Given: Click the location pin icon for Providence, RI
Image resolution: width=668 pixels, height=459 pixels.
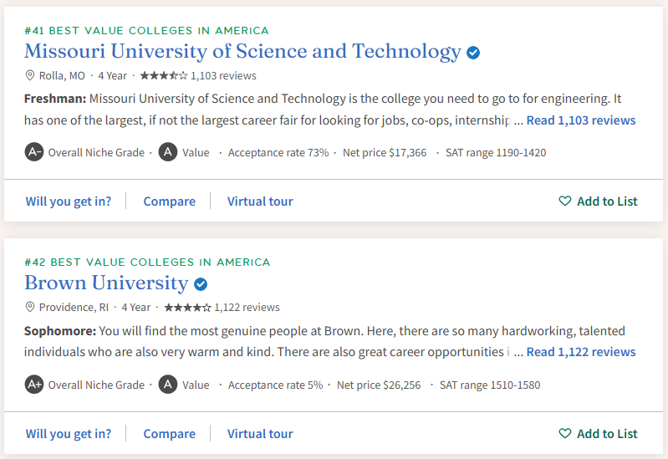Looking at the screenshot, I should coord(30,307).
